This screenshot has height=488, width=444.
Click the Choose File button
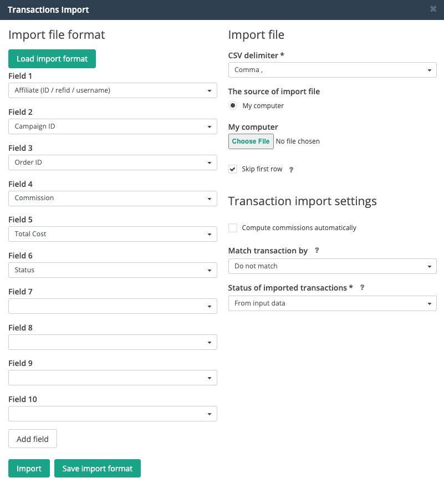click(x=251, y=141)
